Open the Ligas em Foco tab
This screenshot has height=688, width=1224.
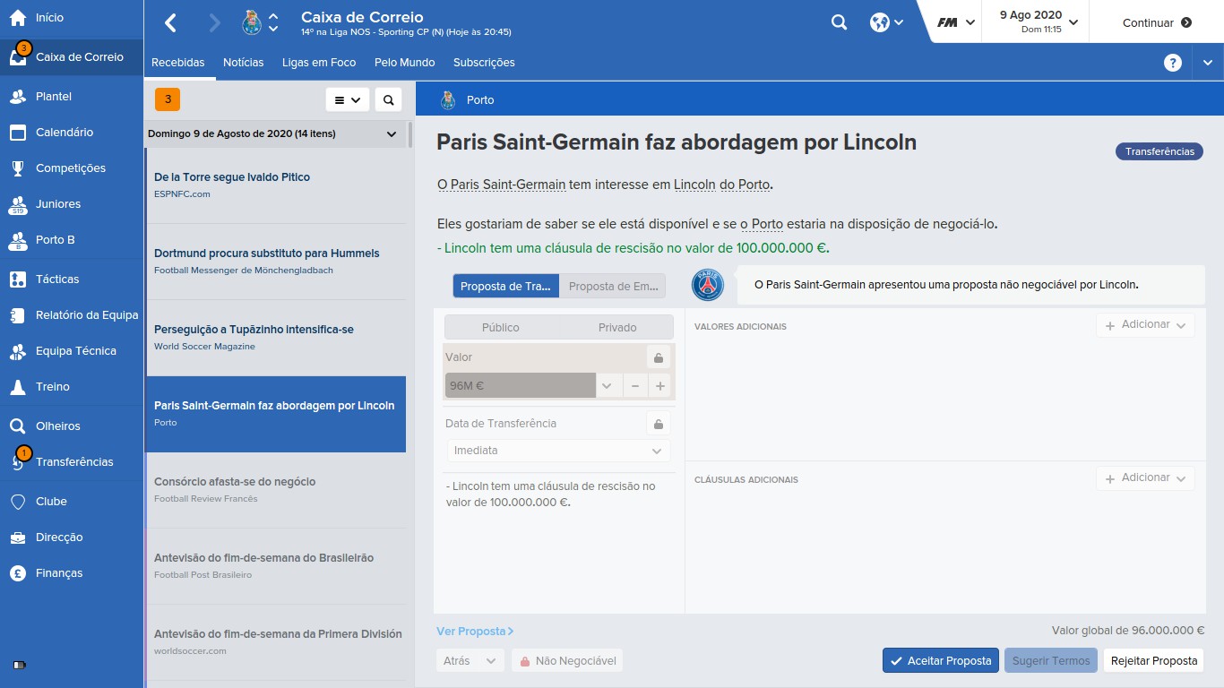[x=319, y=63]
